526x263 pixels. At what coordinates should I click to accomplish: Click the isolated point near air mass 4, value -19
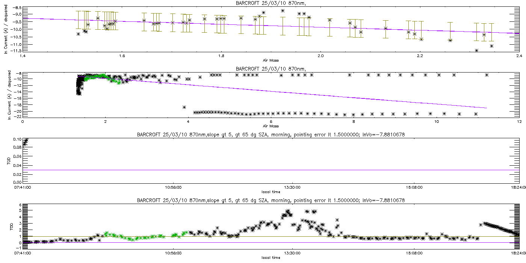184,107
